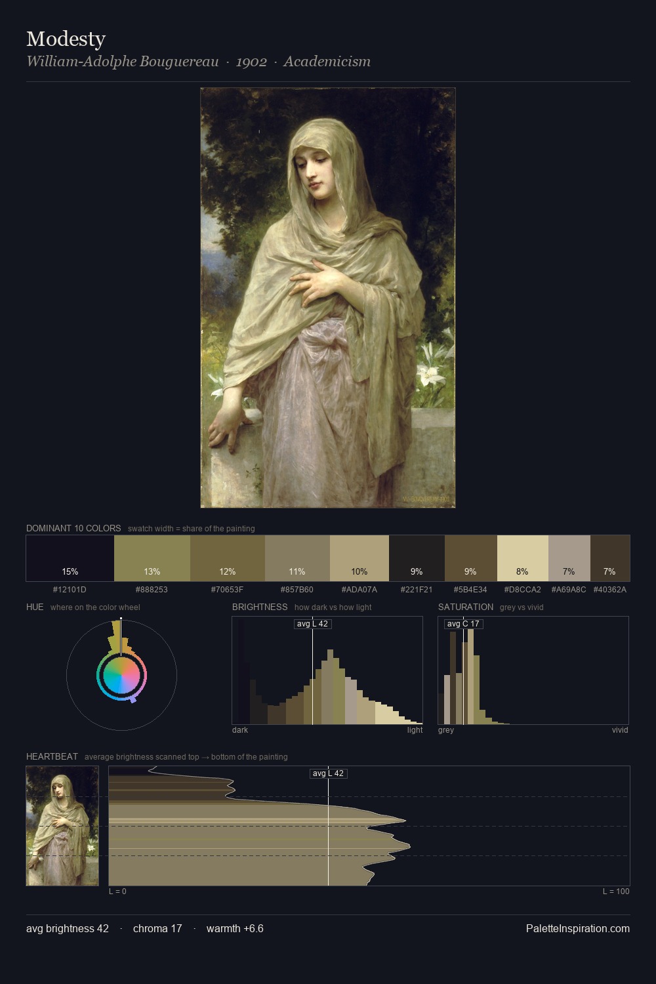Click the 'avg L 42' label in Heartbeat
The image size is (656, 984).
tap(328, 773)
